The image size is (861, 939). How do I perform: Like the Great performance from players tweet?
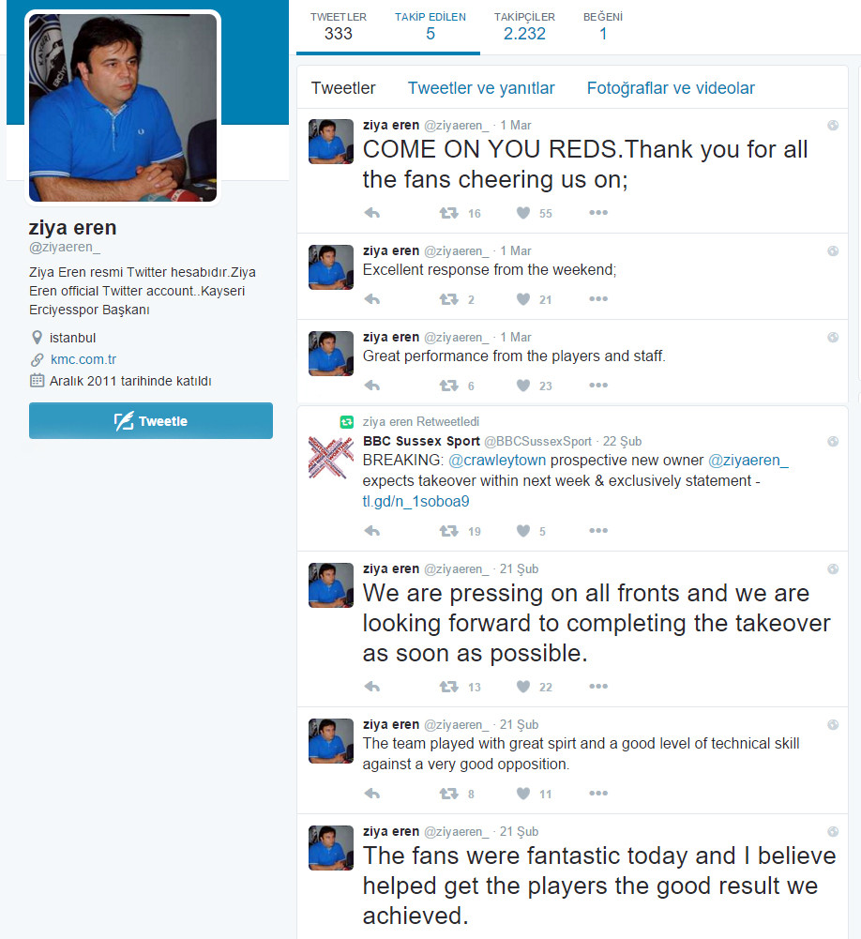pyautogui.click(x=523, y=385)
